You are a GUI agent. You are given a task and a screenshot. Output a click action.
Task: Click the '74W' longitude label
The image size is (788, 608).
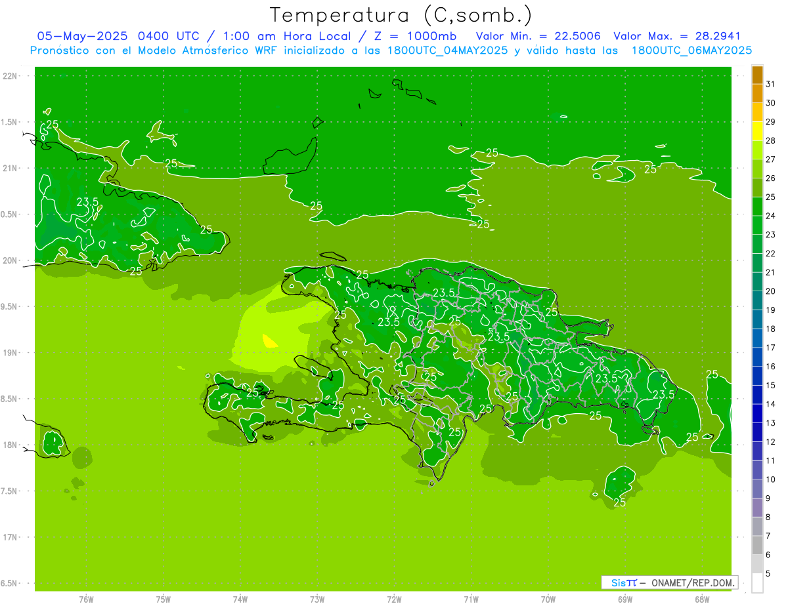240,599
